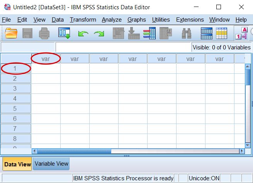The image size is (253, 183).
Task: Click the Find binoculars icon
Action: [x=187, y=33]
